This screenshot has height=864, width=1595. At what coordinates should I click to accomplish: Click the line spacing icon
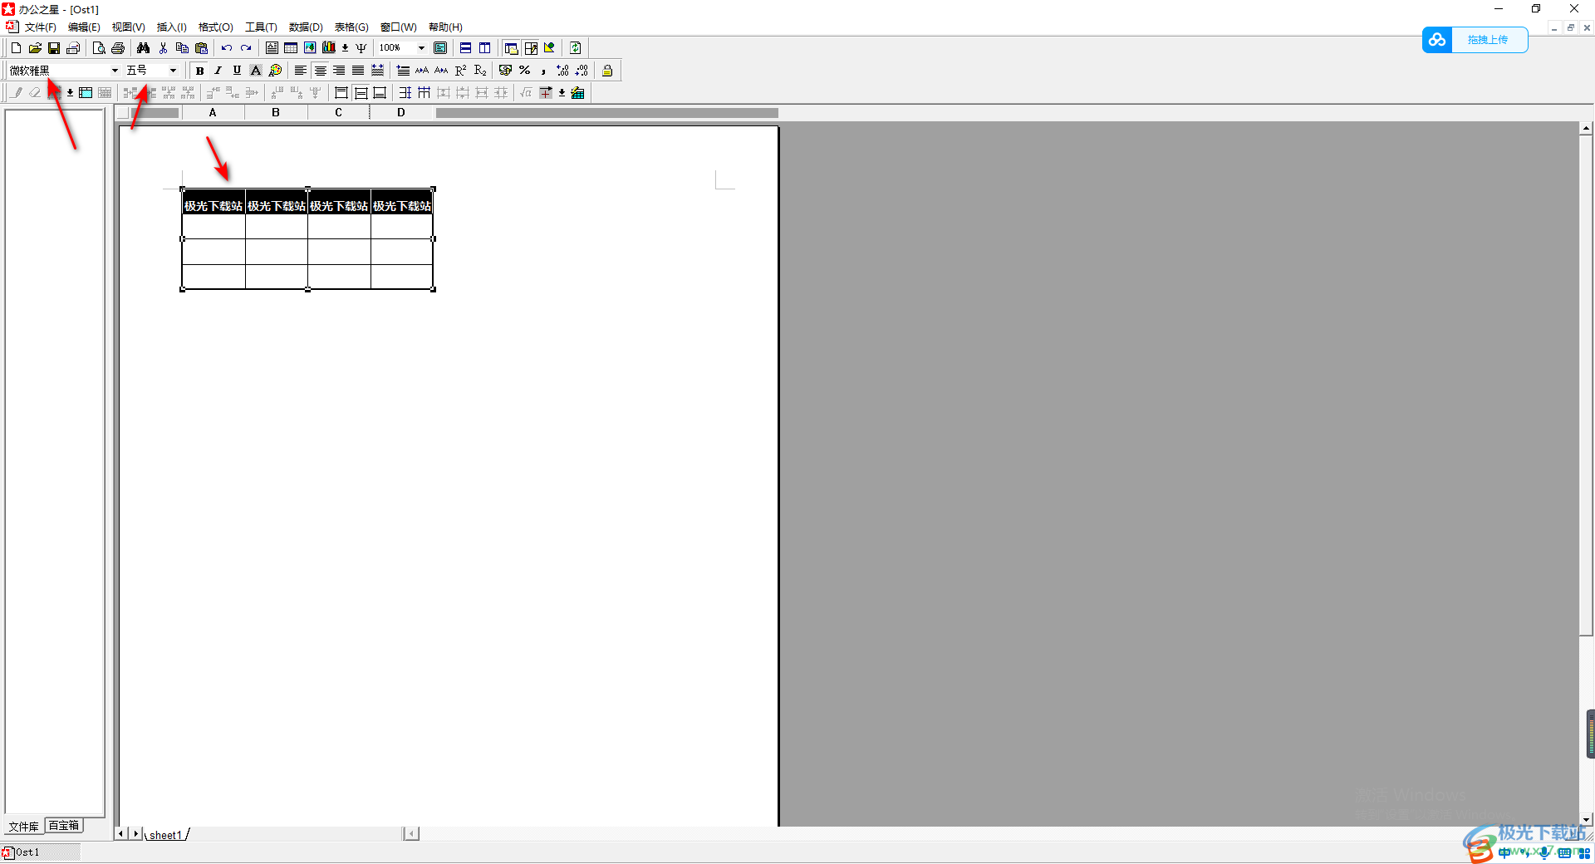pos(403,71)
